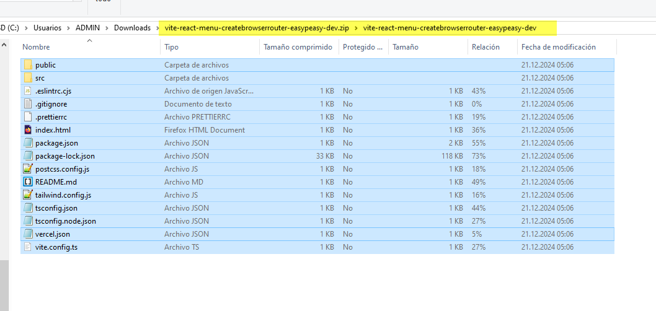656x311 pixels.
Task: Click the zip file breadcrumb segment
Action: click(257, 28)
